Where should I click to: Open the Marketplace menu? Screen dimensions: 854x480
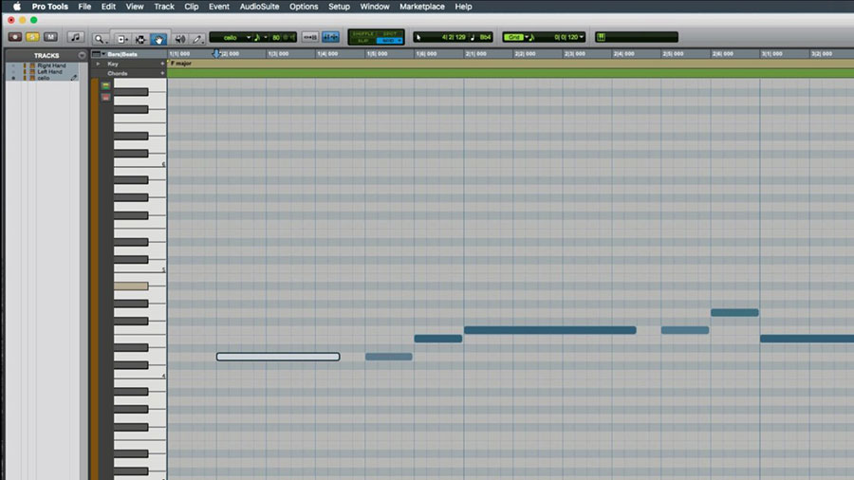coord(422,7)
